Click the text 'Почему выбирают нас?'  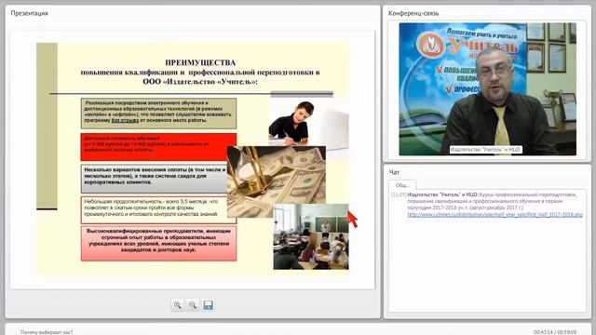pos(47,332)
